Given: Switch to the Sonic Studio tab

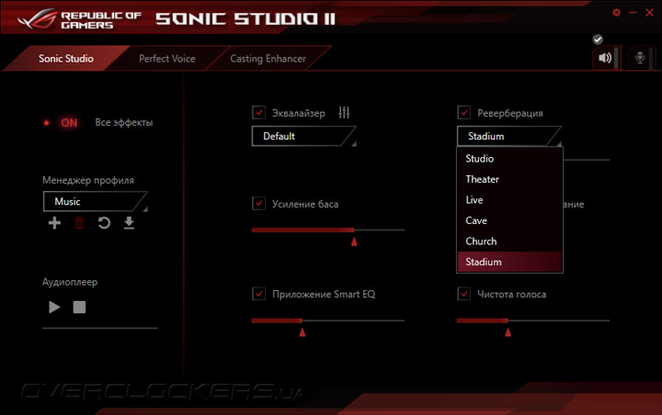Looking at the screenshot, I should 66,59.
